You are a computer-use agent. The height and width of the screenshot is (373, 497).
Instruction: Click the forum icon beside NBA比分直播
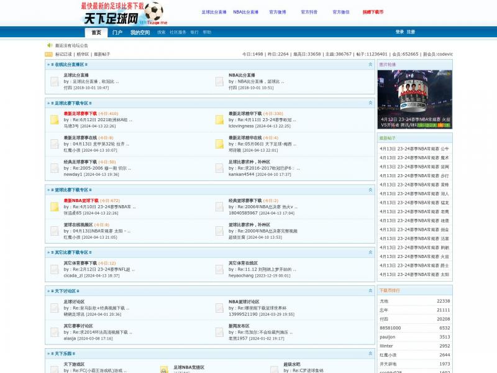(x=219, y=81)
